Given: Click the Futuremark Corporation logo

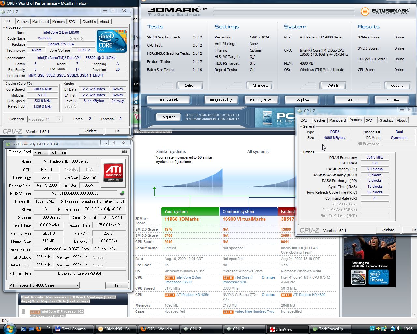Looking at the screenshot, I should (384, 11).
